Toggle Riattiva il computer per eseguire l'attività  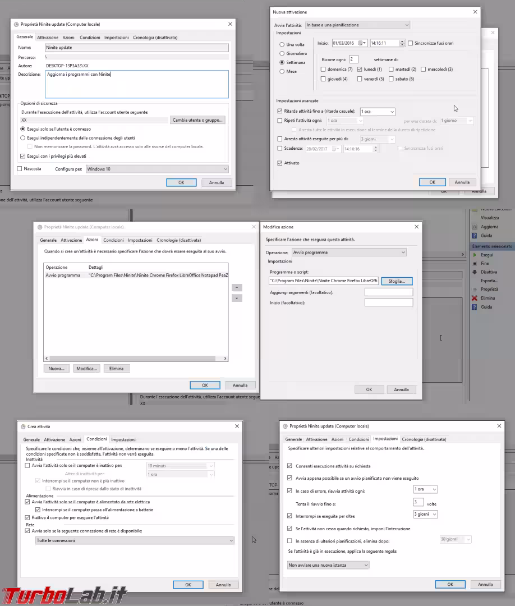[27, 517]
